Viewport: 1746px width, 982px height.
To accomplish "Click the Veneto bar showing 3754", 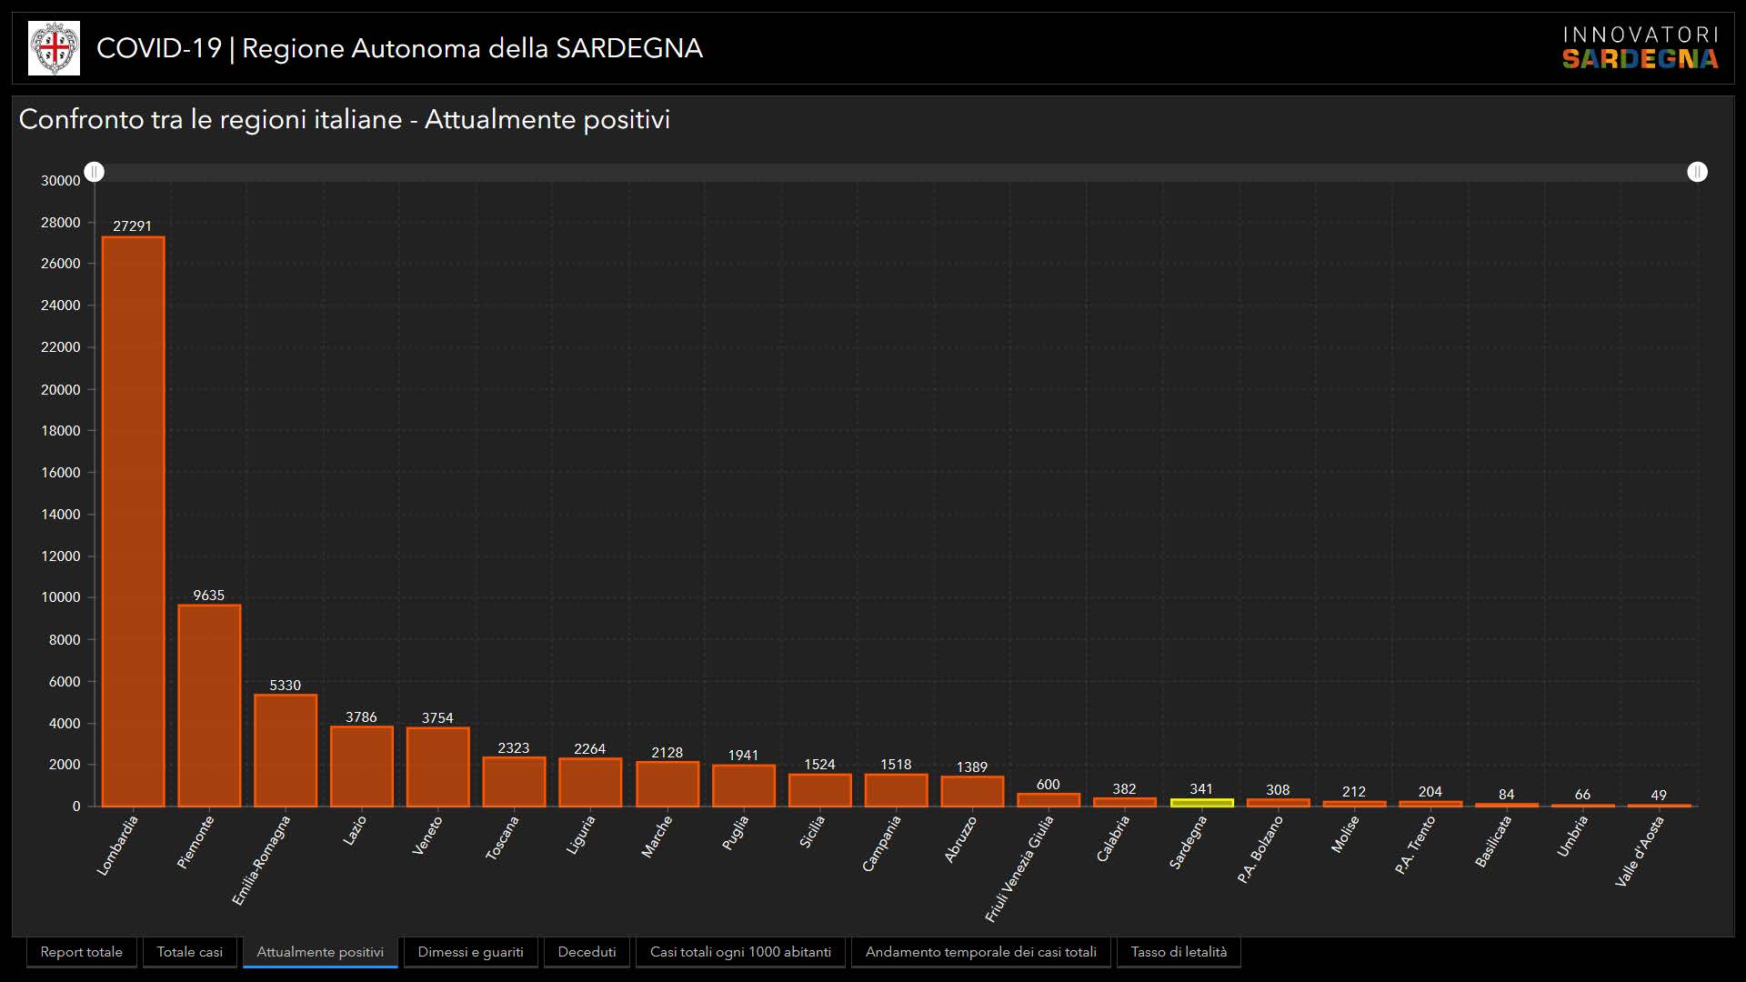I will 438,767.
